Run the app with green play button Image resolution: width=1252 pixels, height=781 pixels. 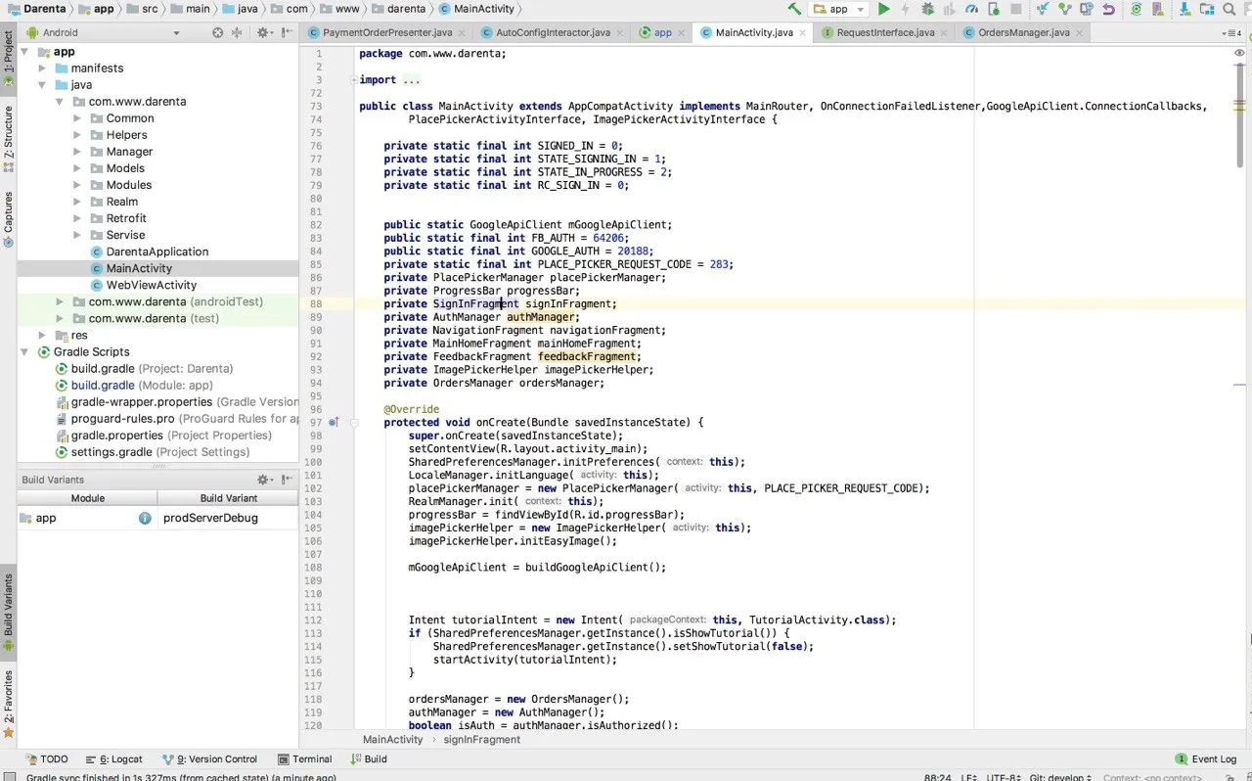tap(883, 9)
